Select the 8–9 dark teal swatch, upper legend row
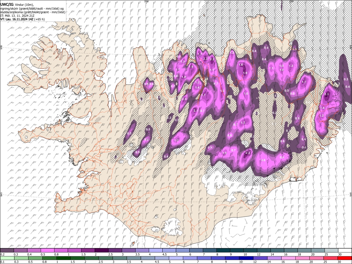Viewport: 352px width, 264px height. point(223,251)
